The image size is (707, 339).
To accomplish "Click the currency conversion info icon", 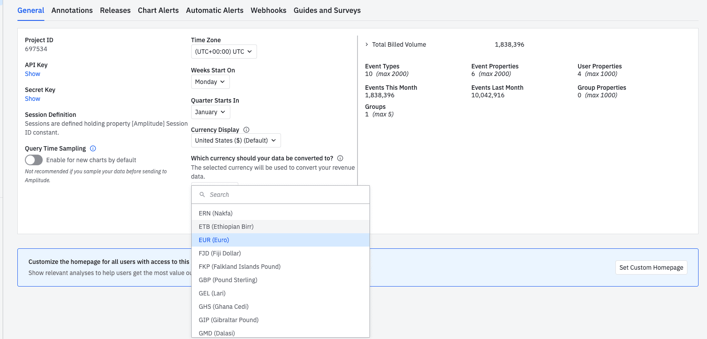I will click(x=340, y=158).
